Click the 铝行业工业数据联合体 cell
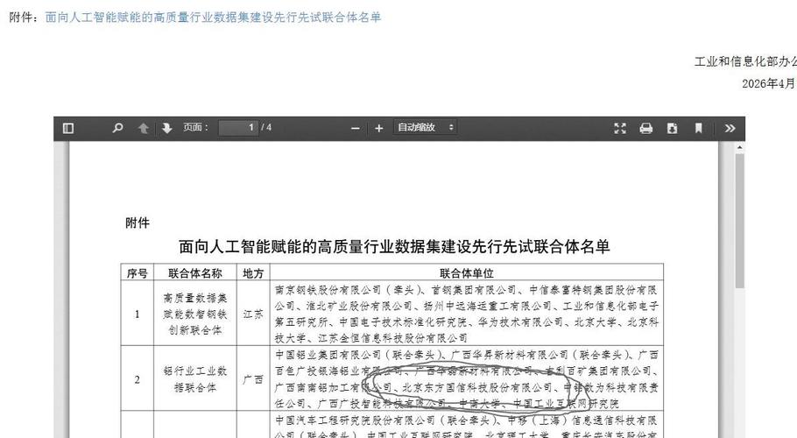The image size is (797, 438). (195, 379)
